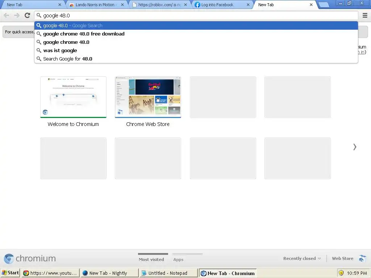Open the Chromium hamburger menu
This screenshot has height=278, width=371.
point(365,16)
